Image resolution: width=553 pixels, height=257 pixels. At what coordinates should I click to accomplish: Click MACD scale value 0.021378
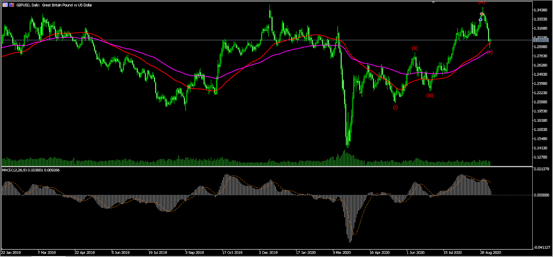click(541, 169)
